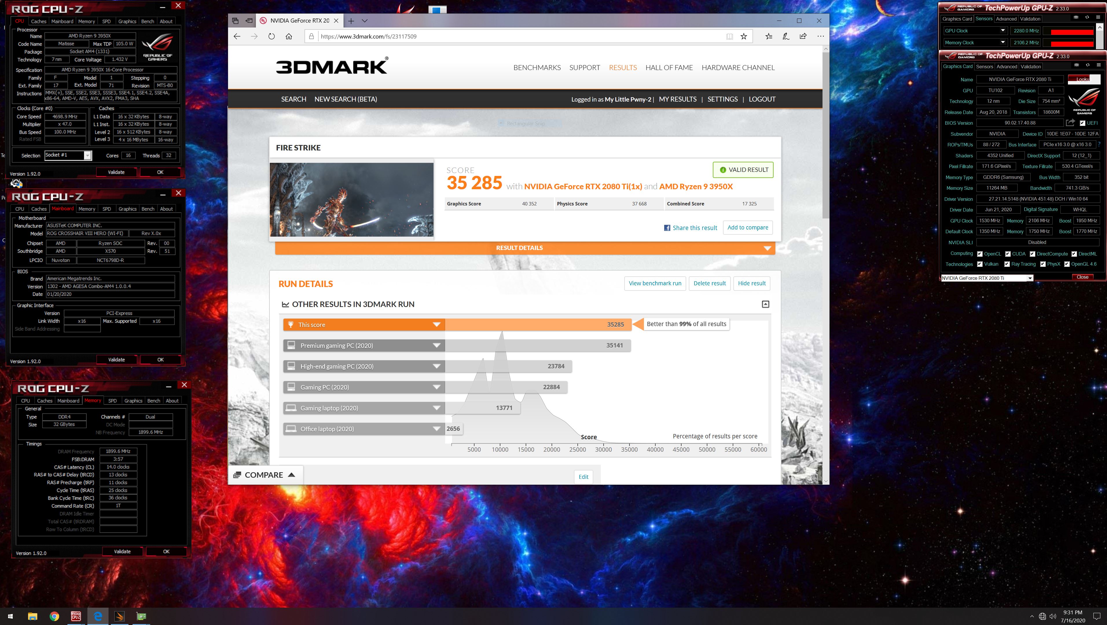Click the camera icon in the GPU-Z Graphics Card window
This screenshot has width=1107, height=625.
(1077, 65)
